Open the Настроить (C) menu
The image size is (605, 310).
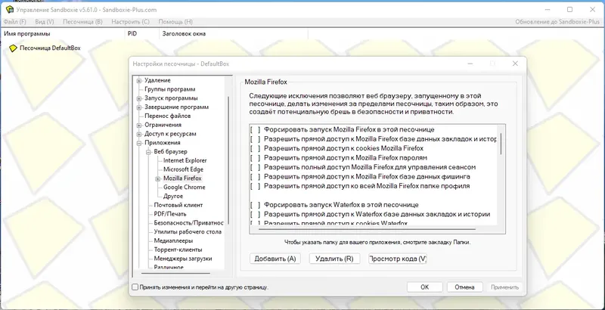point(130,22)
